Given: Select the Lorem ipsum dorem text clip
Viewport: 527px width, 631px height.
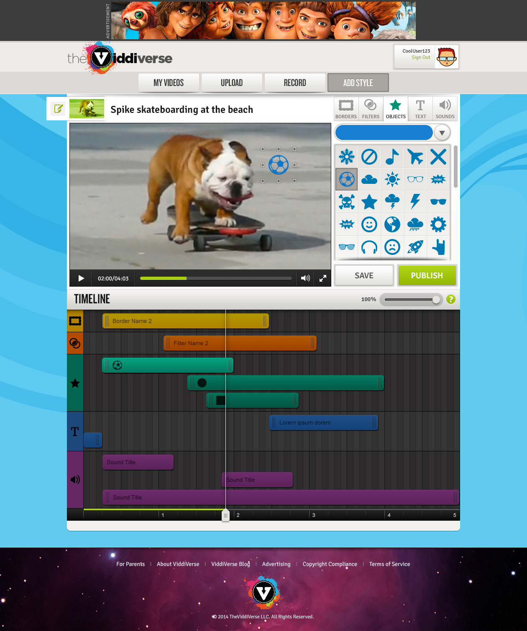Looking at the screenshot, I should 324,422.
